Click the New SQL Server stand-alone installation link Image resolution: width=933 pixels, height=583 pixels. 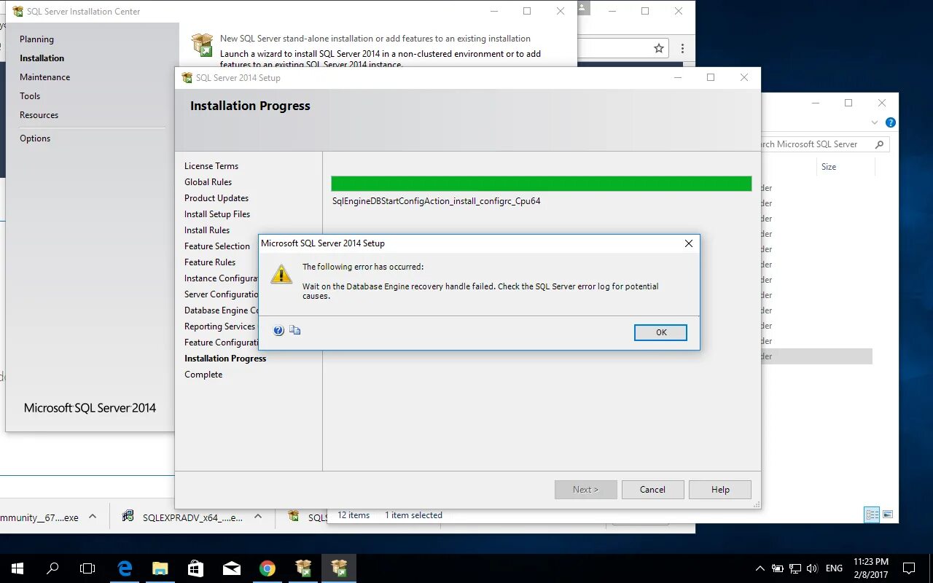375,39
